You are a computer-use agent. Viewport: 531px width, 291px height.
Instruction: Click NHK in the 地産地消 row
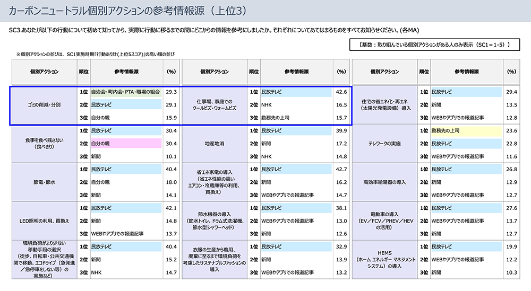tap(267, 156)
